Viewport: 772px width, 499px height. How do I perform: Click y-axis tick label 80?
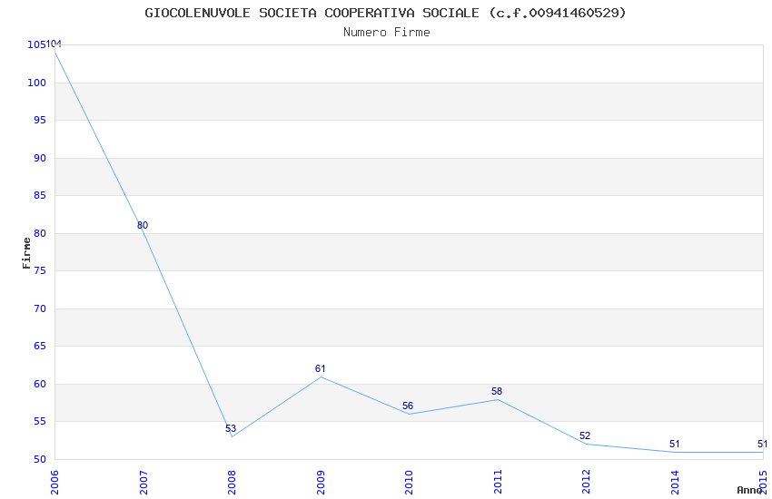point(40,233)
